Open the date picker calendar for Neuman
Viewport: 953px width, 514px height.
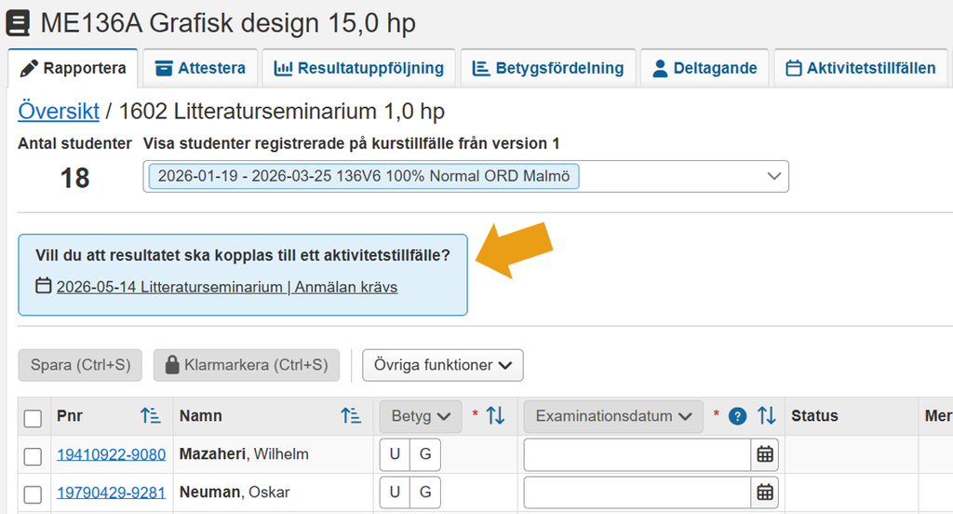[x=765, y=492]
